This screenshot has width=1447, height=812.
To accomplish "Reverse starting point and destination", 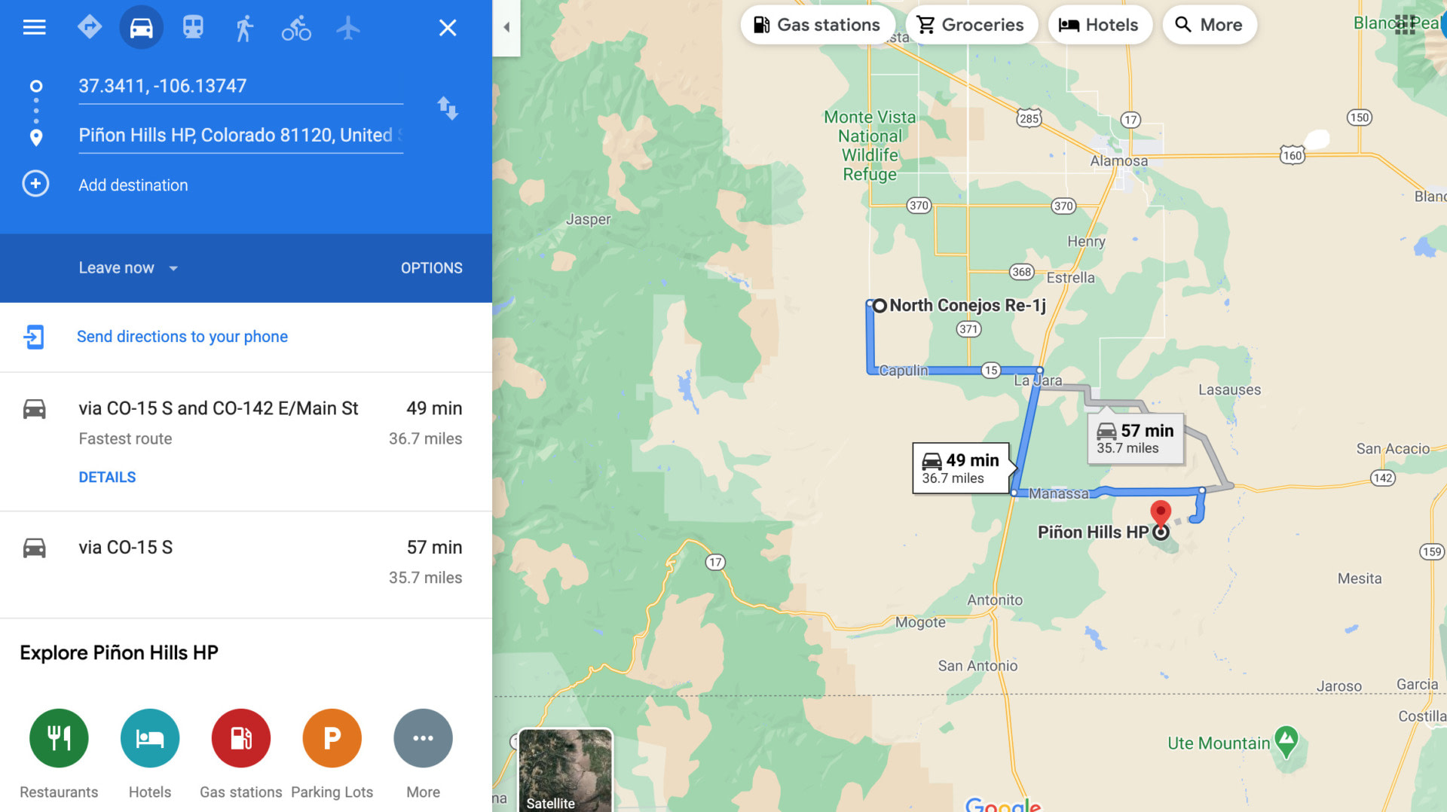I will [448, 108].
